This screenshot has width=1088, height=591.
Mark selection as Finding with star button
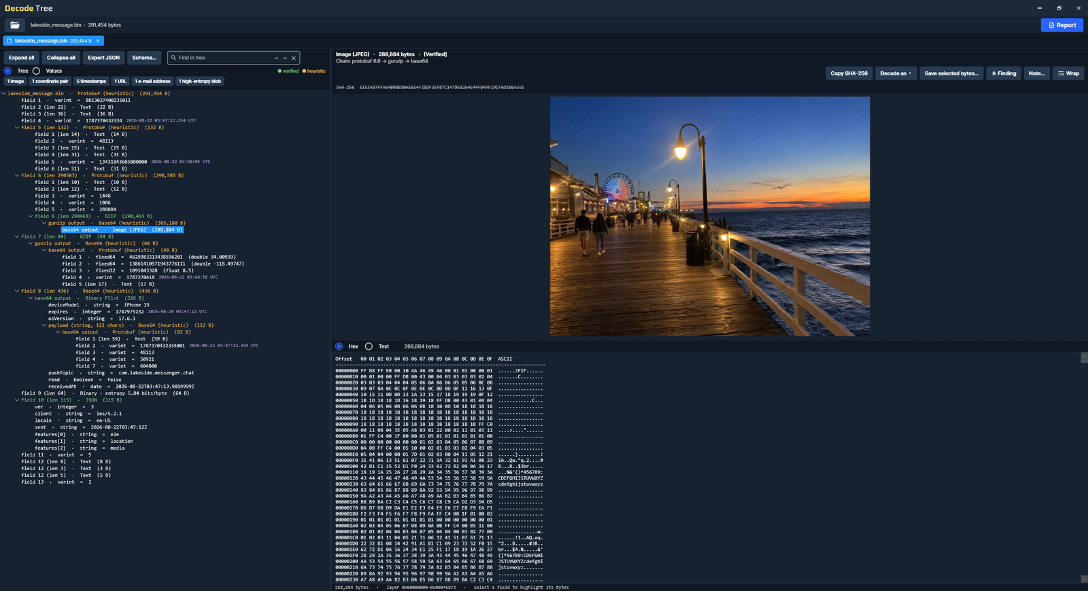[x=1004, y=73]
